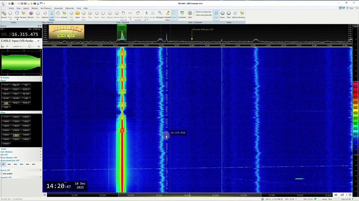Expand the AGC: Medium section
The height and width of the screenshot is (201, 359).
pyautogui.click(x=40, y=152)
